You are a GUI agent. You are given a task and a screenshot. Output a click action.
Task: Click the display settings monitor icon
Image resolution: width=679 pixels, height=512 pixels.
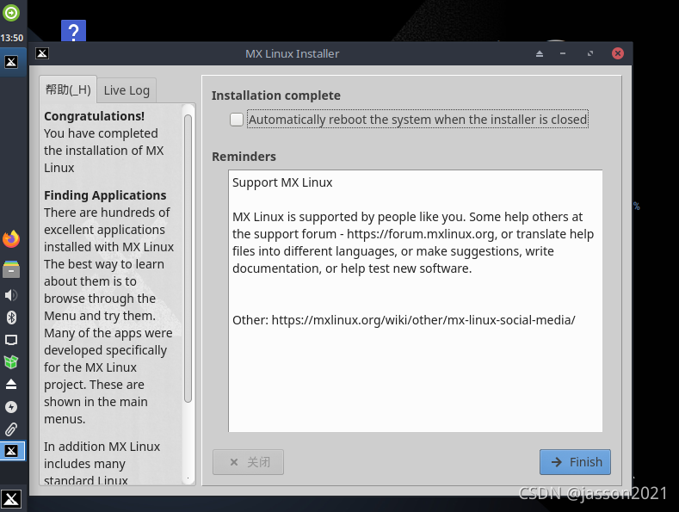tap(11, 340)
